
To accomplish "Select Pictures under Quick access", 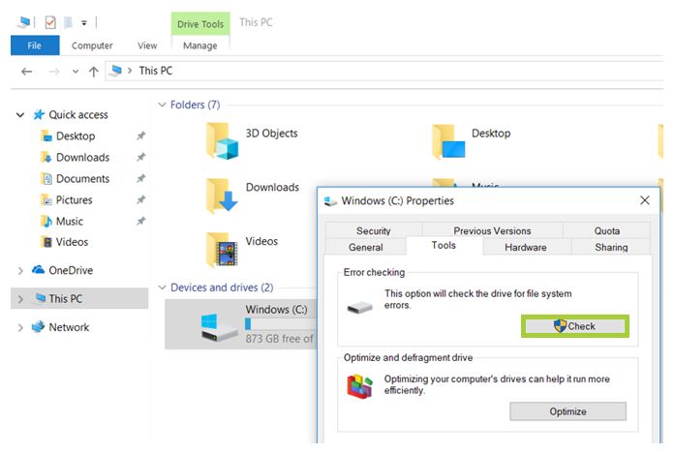I will 74,200.
